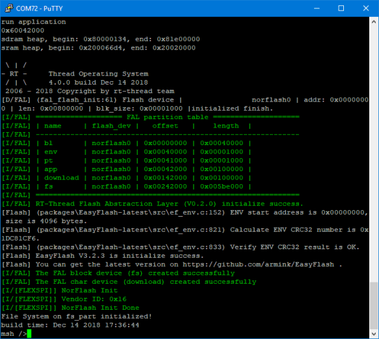379x339 pixels.
Task: Open the PuTTY system menu icon
Action: (9, 8)
